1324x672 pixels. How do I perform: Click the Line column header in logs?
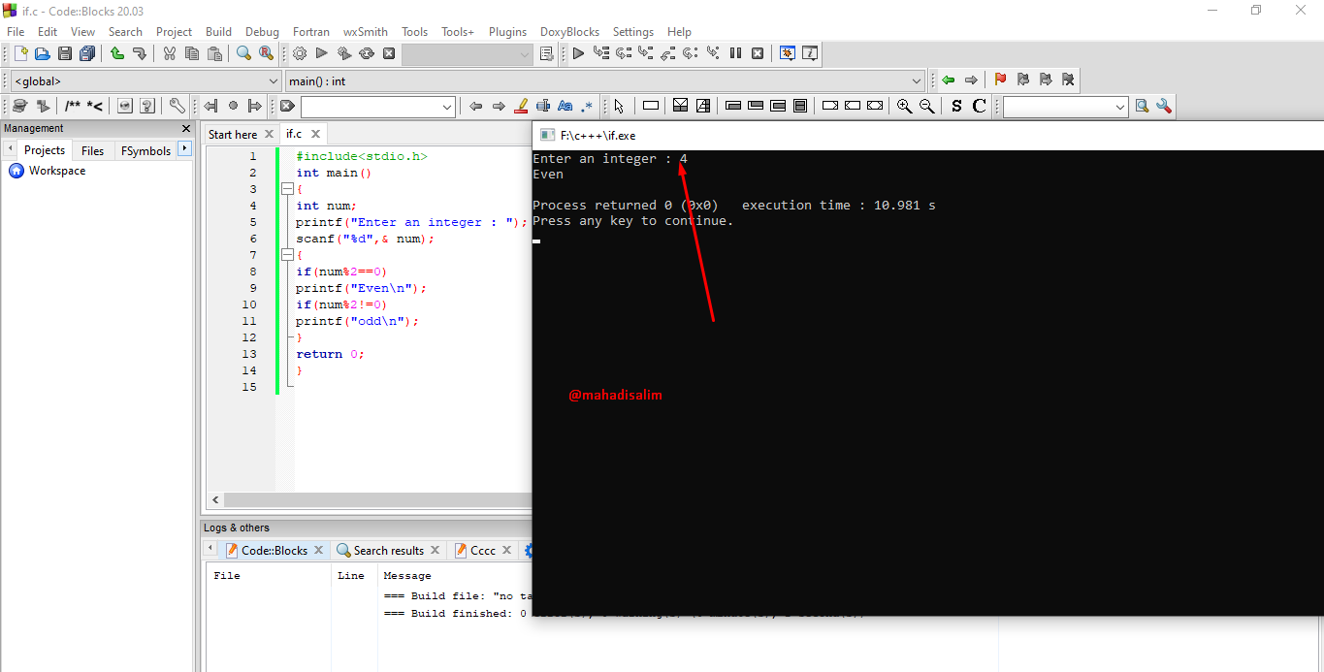351,575
